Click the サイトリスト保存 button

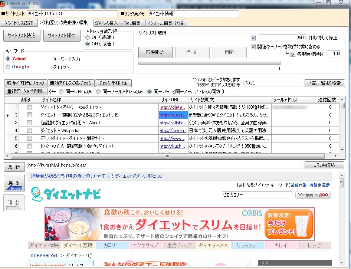click(62, 36)
